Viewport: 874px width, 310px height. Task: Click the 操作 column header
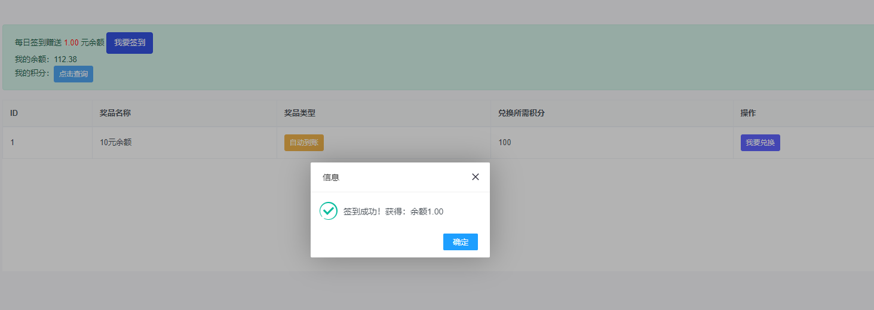tap(748, 113)
